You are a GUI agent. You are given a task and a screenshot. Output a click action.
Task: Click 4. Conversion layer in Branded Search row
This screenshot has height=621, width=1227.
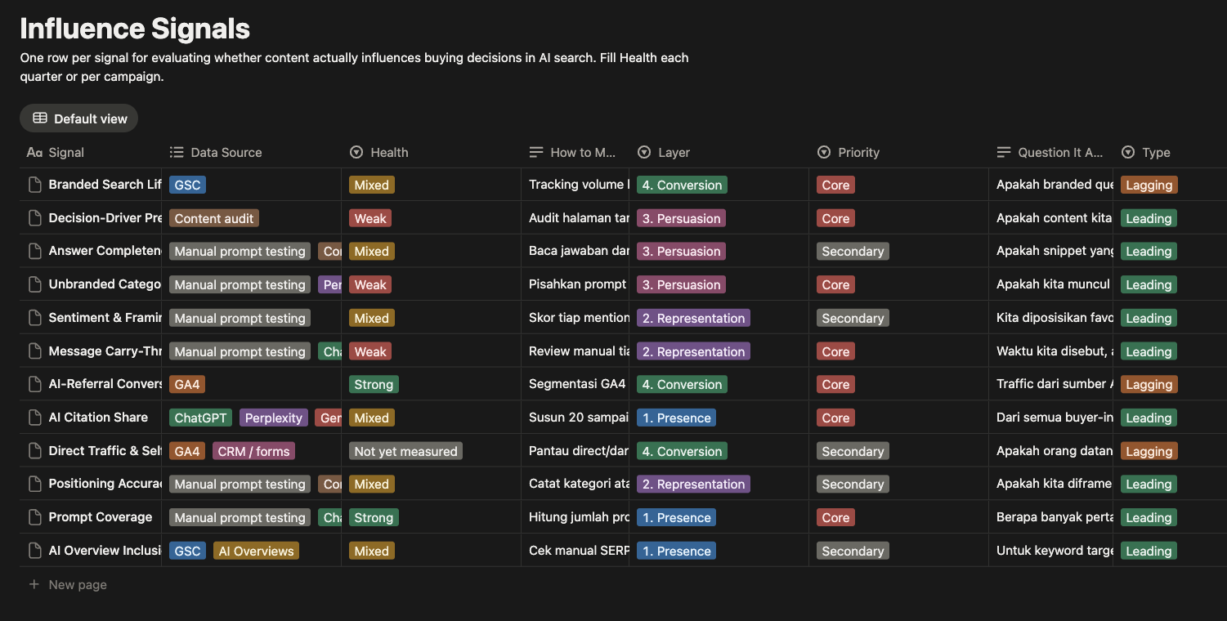click(682, 185)
